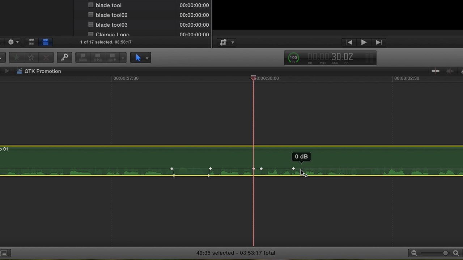Open the edit mode dropdown arrow

coord(123,58)
